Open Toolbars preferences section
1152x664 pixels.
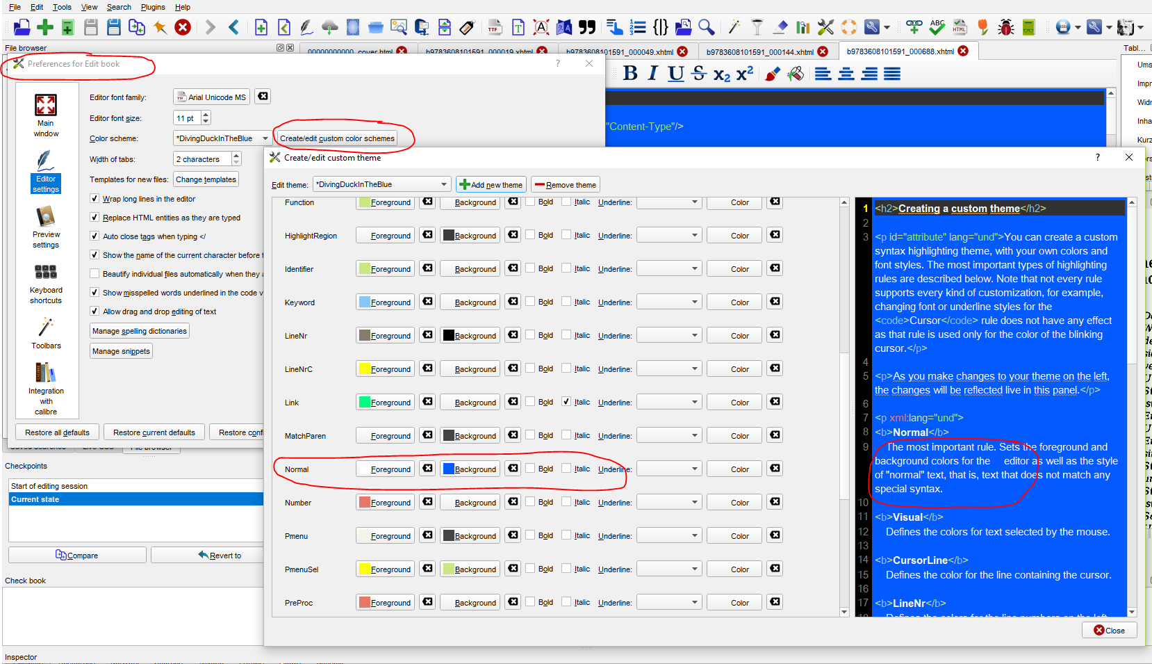point(46,333)
